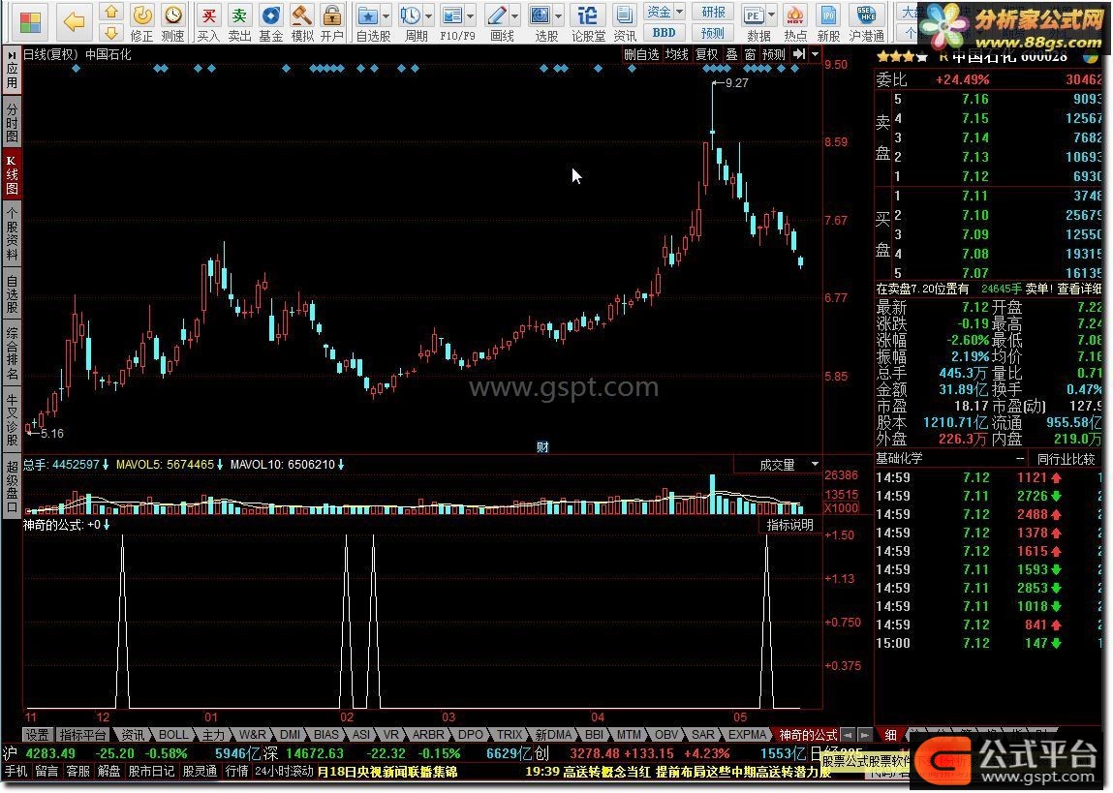Select the BOLL indicator tab

(172, 735)
